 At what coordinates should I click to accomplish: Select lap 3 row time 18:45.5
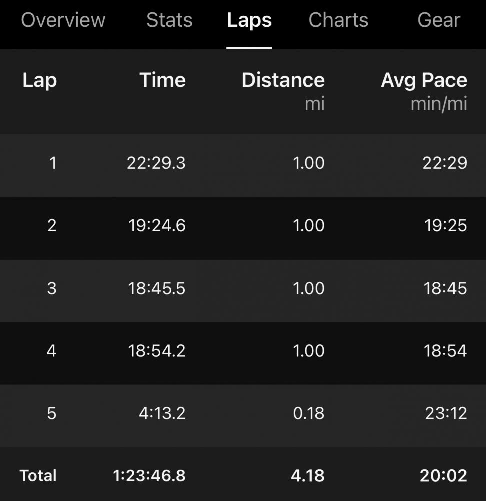coord(157,289)
